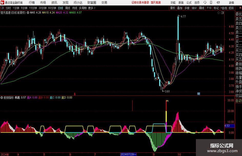
Task: Click the 乖离: 0.57 indicator value
Action: coord(20,98)
